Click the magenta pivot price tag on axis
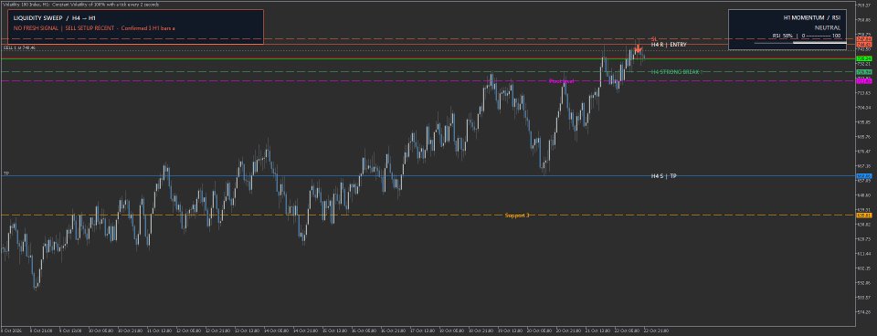The height and width of the screenshot is (336, 877). (x=864, y=81)
